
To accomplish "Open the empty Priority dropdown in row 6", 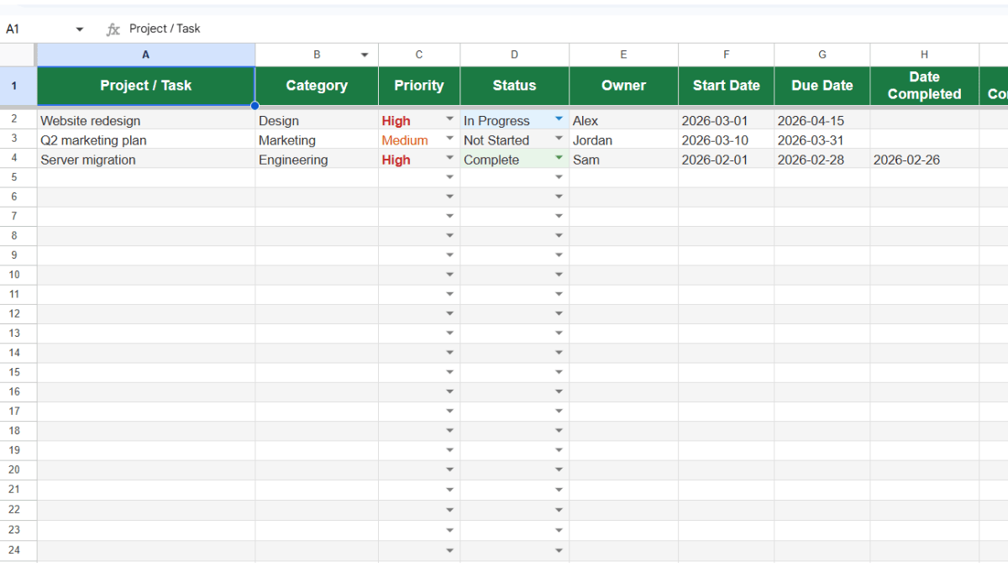I will tap(450, 196).
